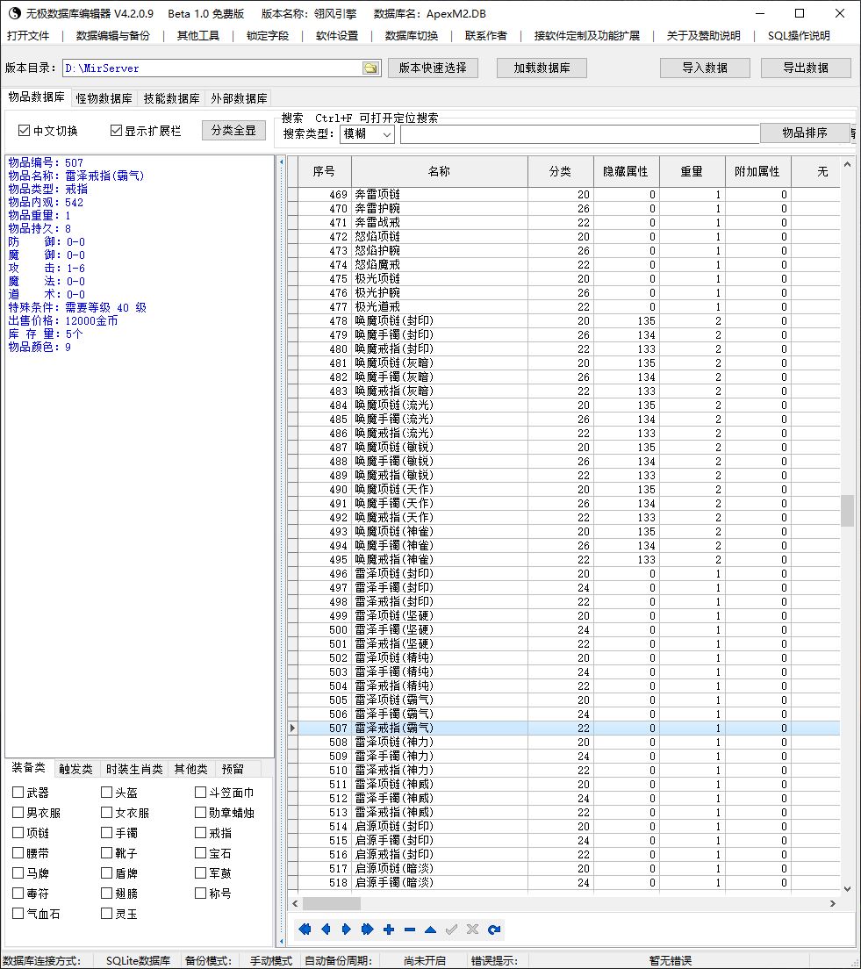
Task: Select the 其他类 category tab
Action: point(190,769)
